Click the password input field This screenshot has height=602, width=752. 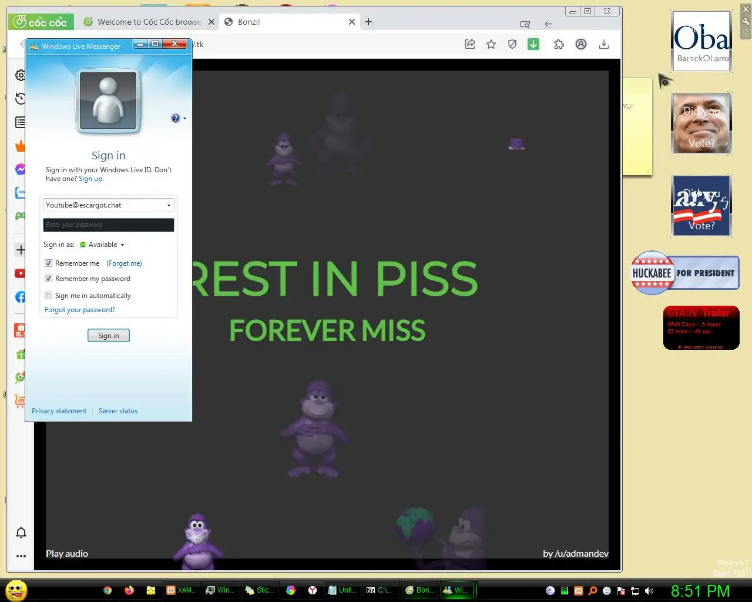coord(109,225)
